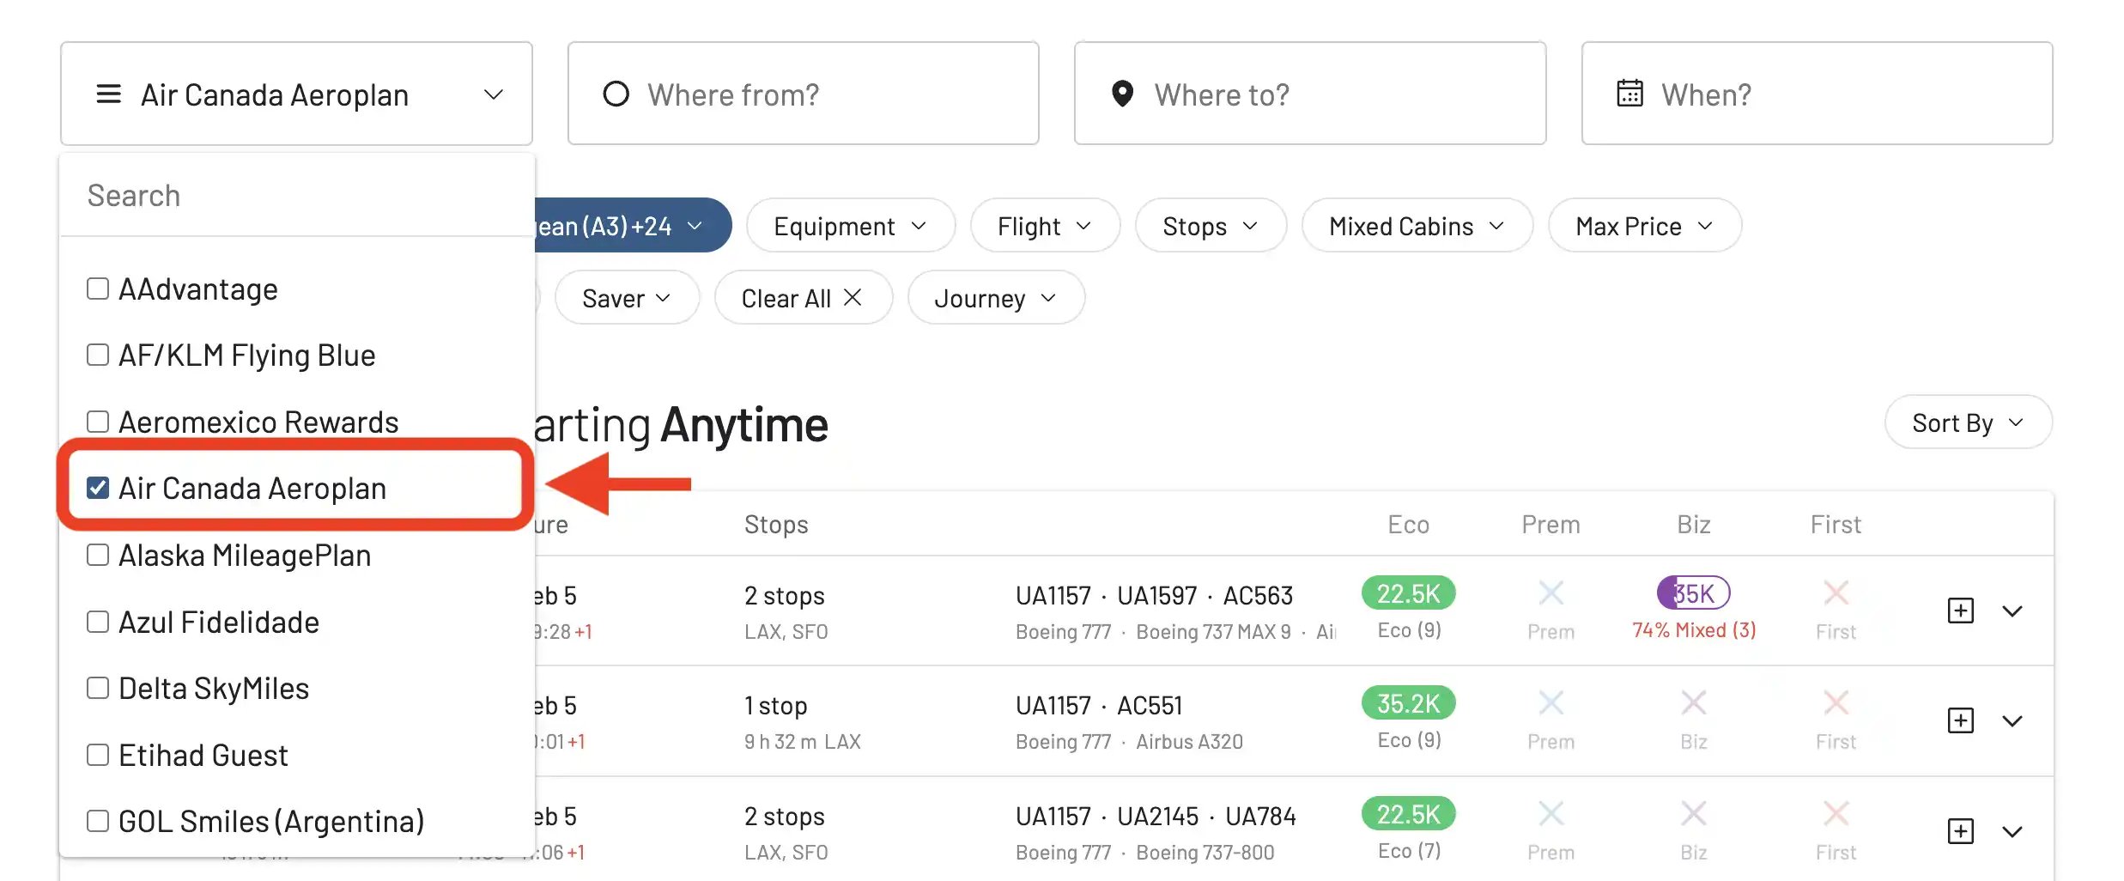
Task: Open the Mixed Cabins filter dropdown
Action: click(x=1417, y=226)
